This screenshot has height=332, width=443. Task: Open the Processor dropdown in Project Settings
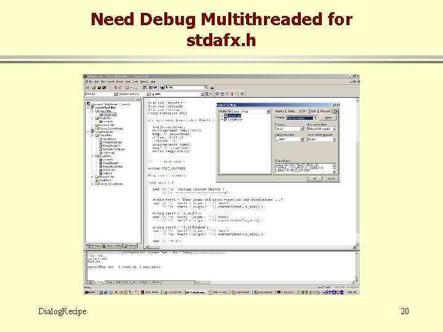[301, 128]
